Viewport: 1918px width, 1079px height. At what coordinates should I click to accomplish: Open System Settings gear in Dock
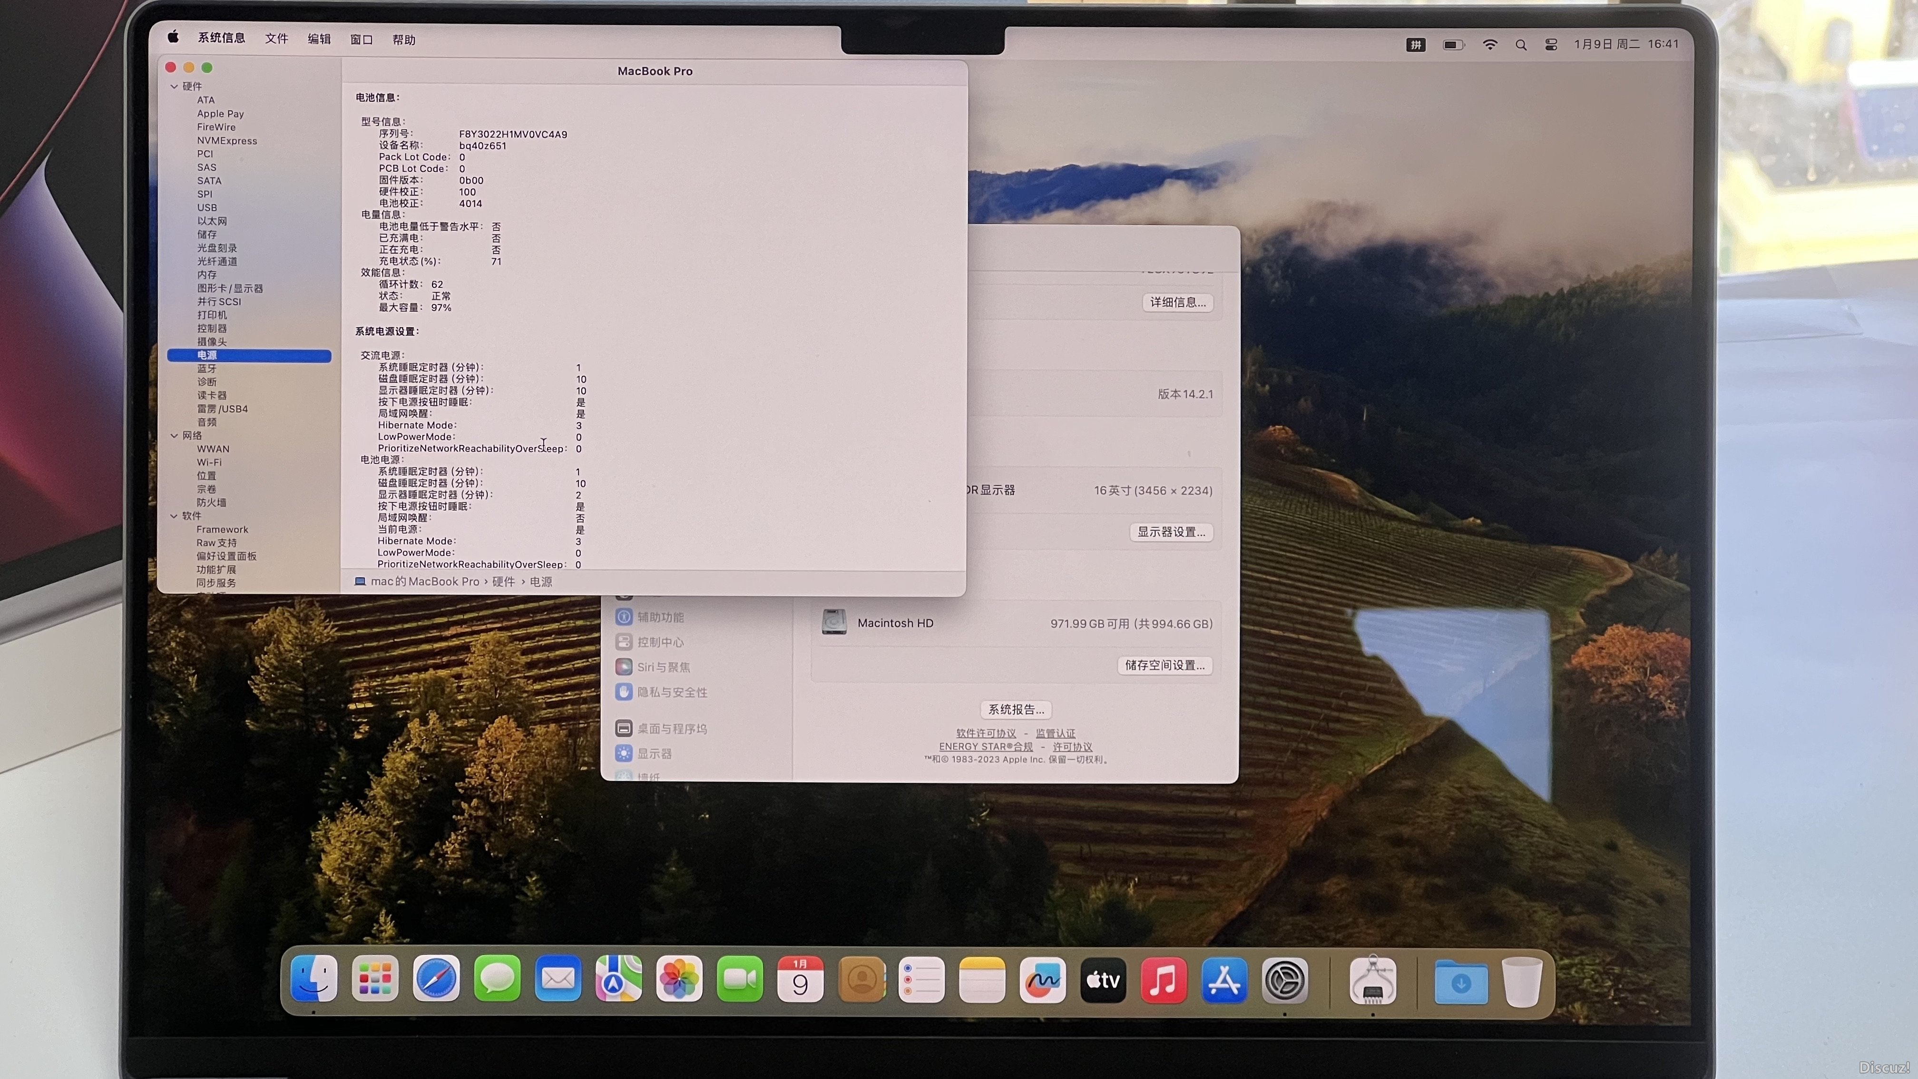click(1285, 980)
